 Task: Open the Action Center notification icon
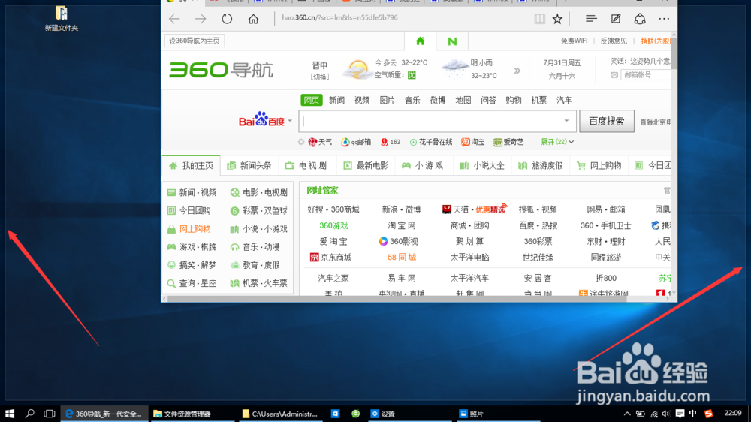pos(680,414)
